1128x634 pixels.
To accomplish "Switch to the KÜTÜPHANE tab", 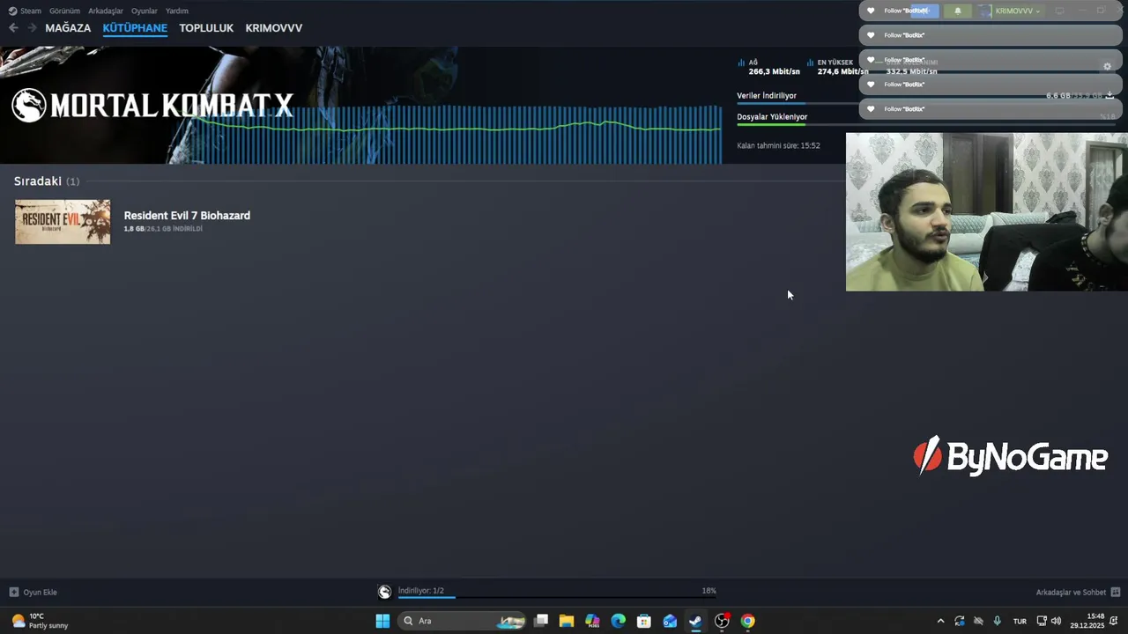I will click(x=135, y=28).
